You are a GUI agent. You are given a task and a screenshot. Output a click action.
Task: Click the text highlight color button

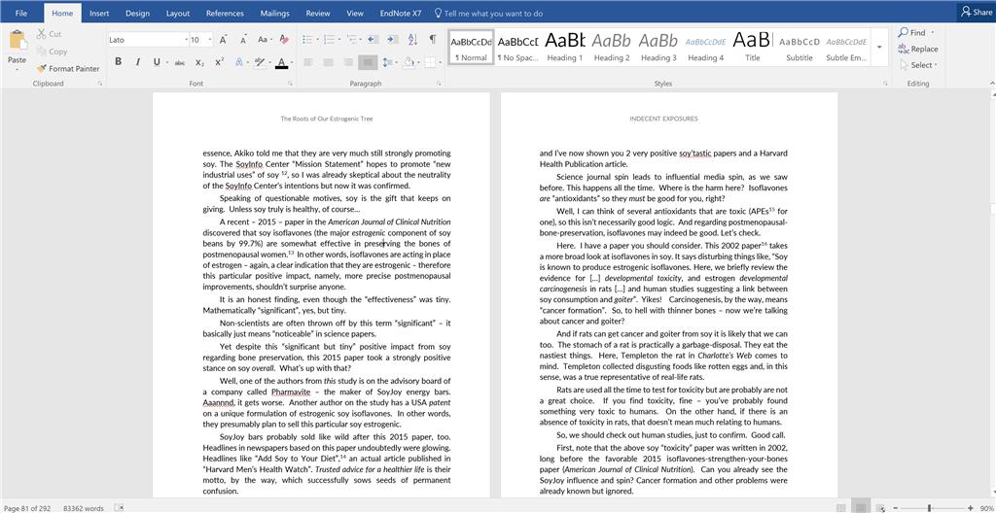tap(259, 62)
